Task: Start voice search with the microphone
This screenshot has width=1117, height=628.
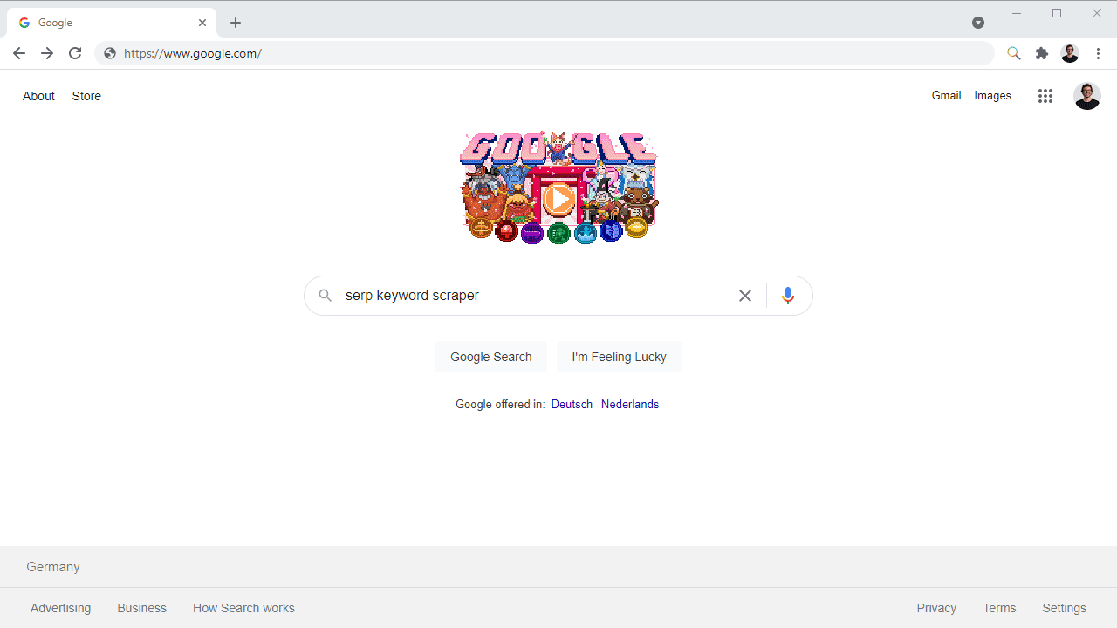Action: coord(788,296)
